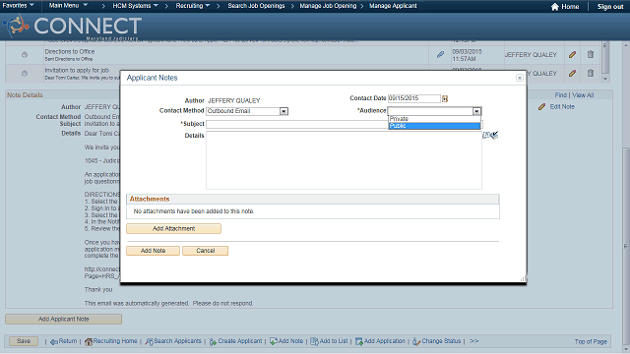Viewport: 630px width, 354px height.
Task: Click the Return link
Action: click(63, 341)
